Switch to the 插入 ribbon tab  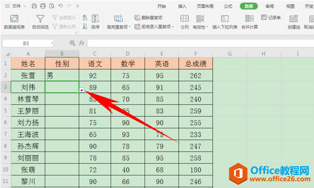coord(182,6)
